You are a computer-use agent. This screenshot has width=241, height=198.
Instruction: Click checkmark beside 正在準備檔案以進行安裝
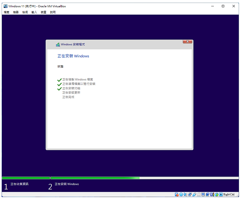59,84
